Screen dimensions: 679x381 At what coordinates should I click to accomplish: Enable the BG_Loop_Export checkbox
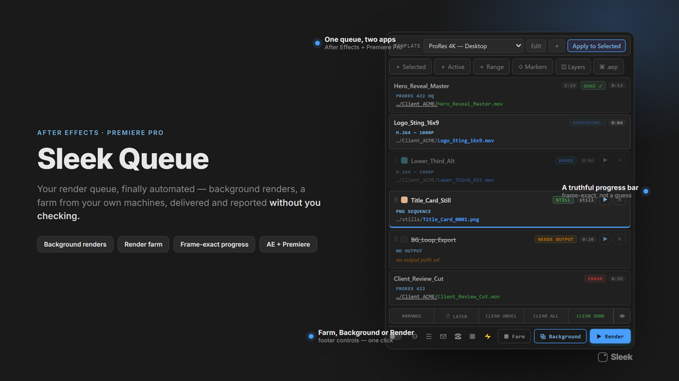404,239
